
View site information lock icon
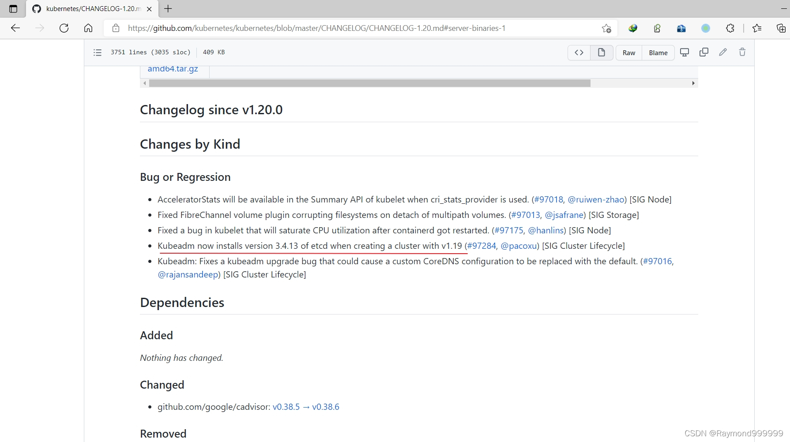pos(116,28)
